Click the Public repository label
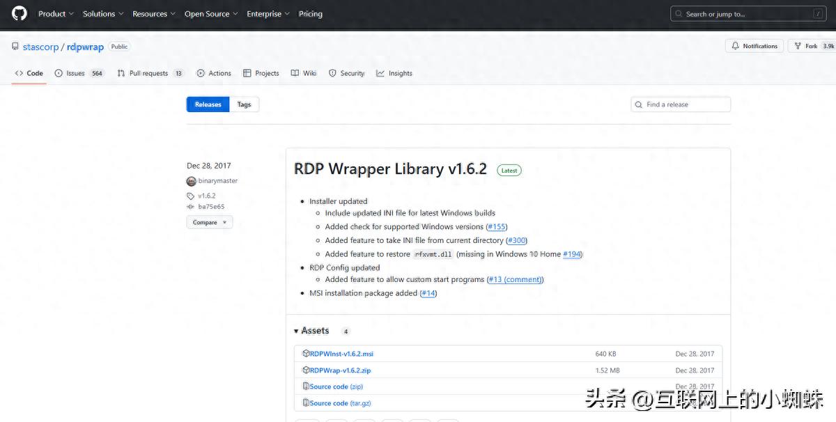 120,47
